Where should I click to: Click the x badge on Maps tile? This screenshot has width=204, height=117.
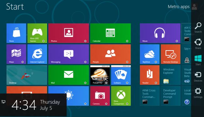tap(23, 62)
